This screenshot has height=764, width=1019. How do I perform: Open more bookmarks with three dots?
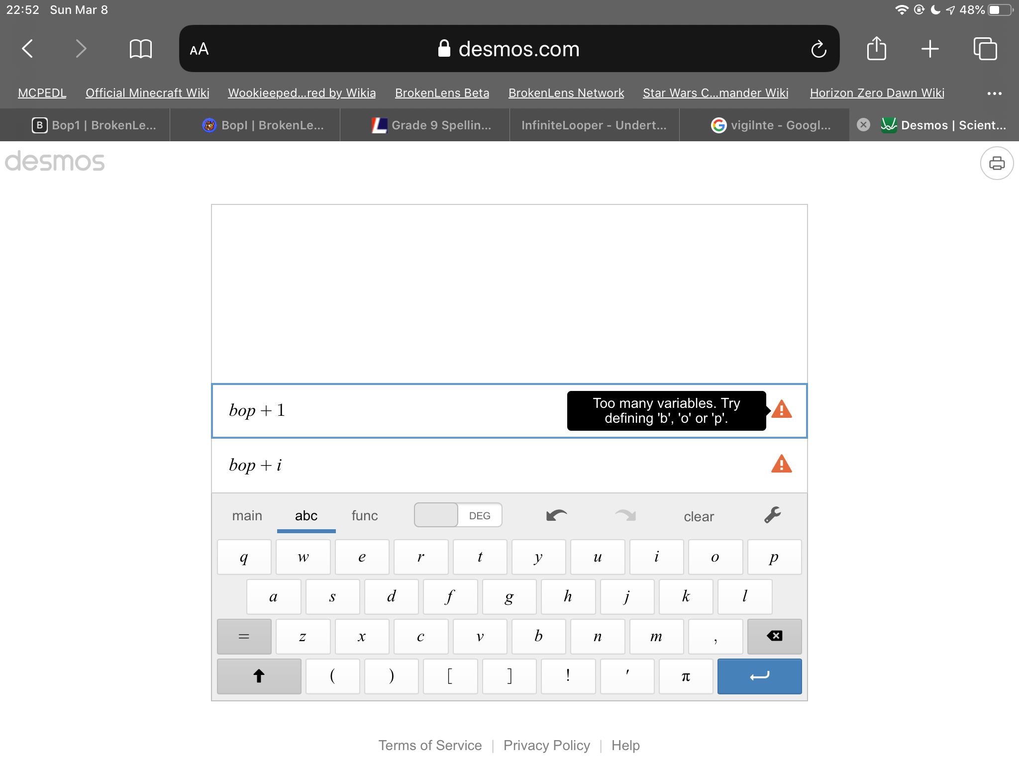pyautogui.click(x=994, y=93)
